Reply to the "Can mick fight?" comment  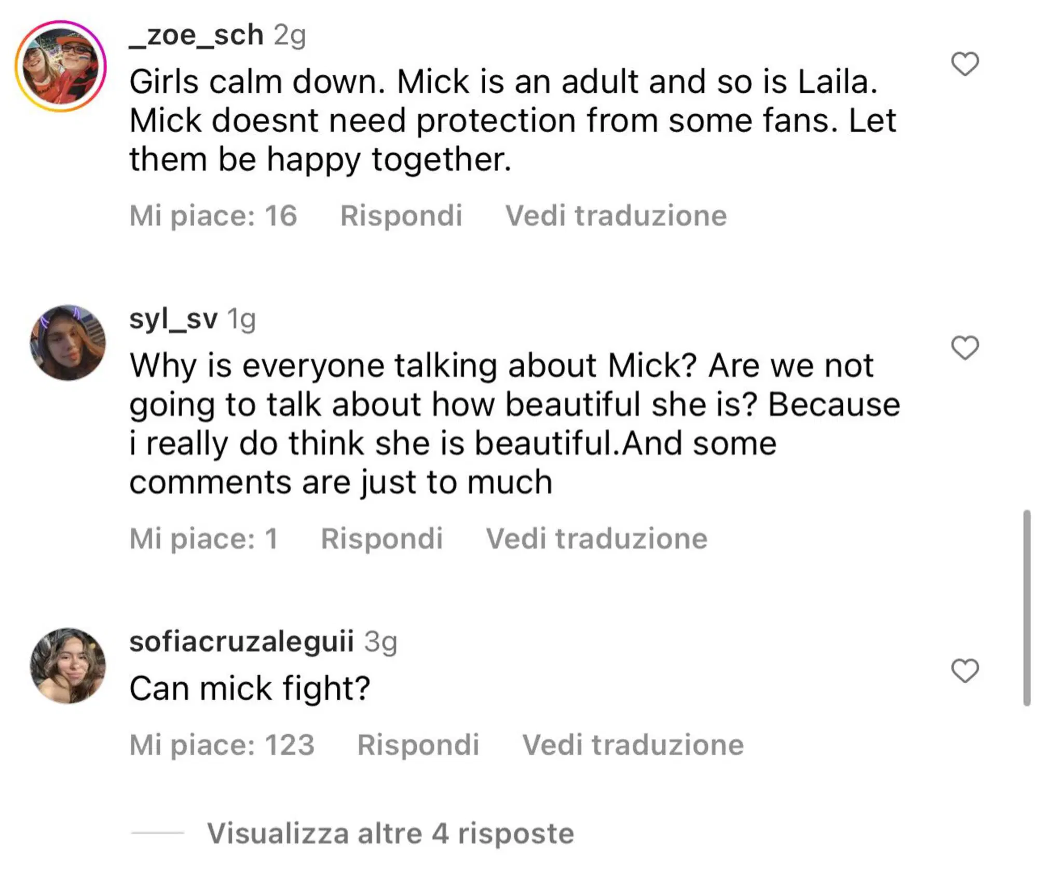[418, 745]
